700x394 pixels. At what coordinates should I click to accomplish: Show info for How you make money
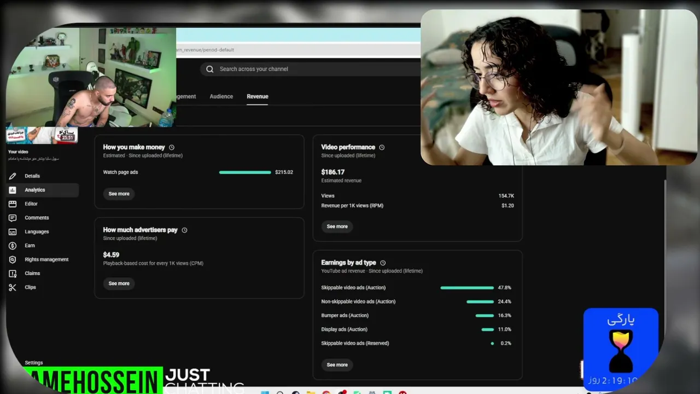(x=172, y=147)
